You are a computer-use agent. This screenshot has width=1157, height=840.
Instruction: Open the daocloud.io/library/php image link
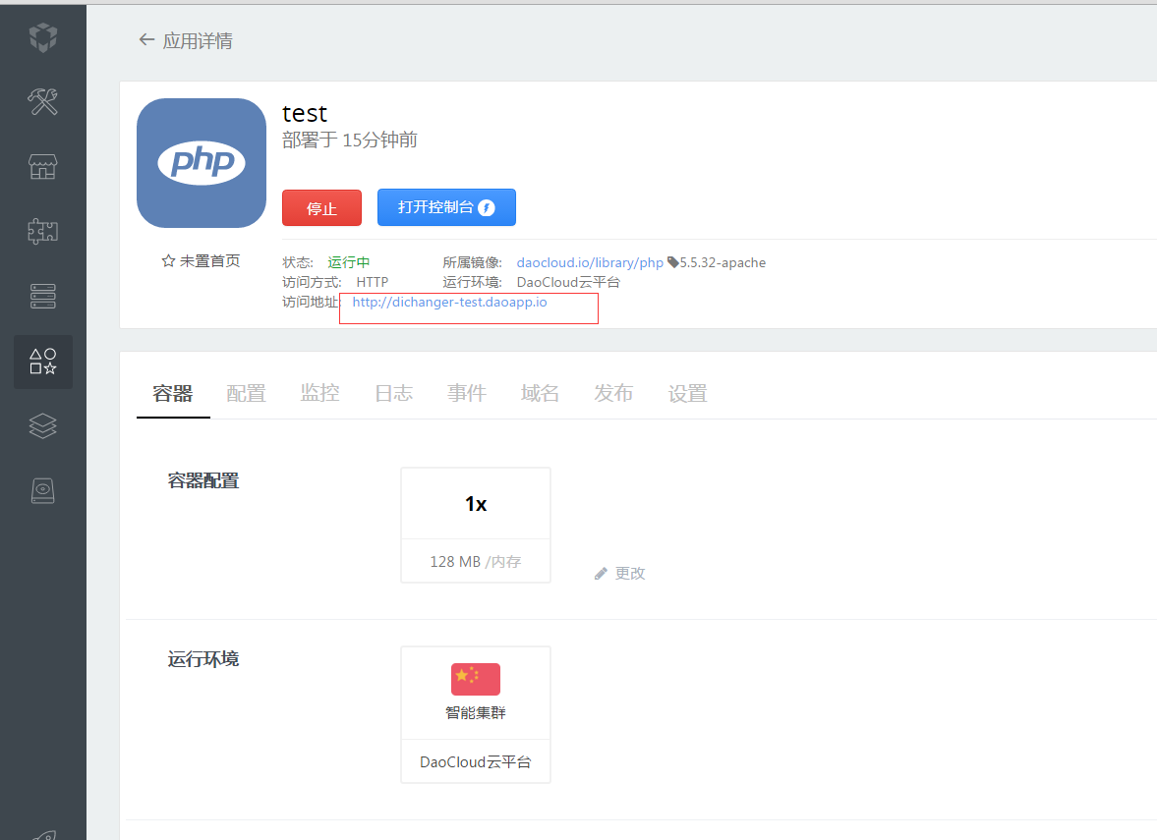590,262
